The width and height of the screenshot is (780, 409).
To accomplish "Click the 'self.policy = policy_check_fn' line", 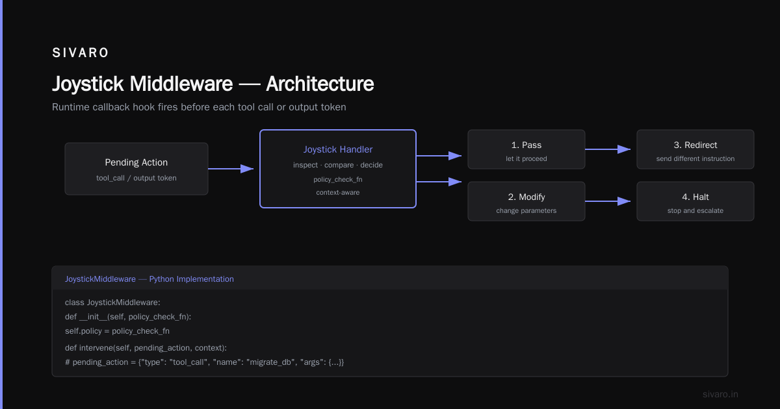I will (118, 331).
